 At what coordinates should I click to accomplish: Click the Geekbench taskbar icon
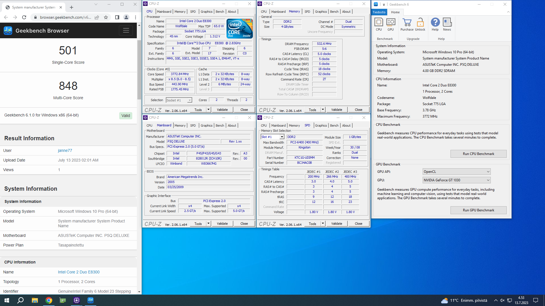[90, 300]
